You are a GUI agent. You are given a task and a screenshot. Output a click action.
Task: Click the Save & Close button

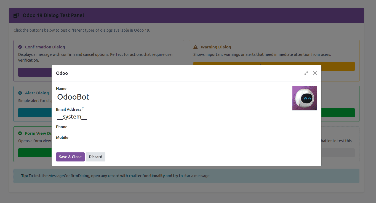click(70, 157)
